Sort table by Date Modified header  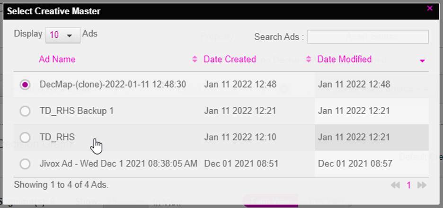(x=345, y=59)
